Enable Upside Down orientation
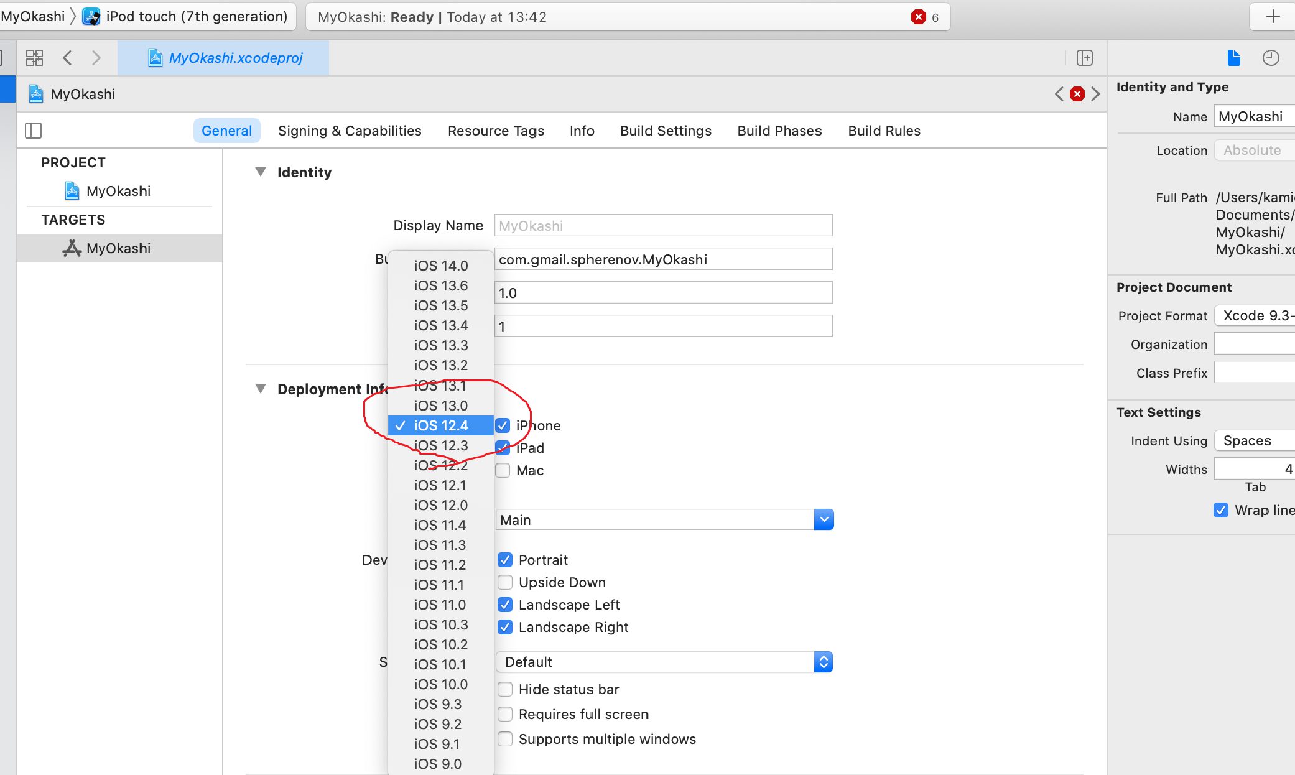This screenshot has width=1295, height=775. [505, 582]
